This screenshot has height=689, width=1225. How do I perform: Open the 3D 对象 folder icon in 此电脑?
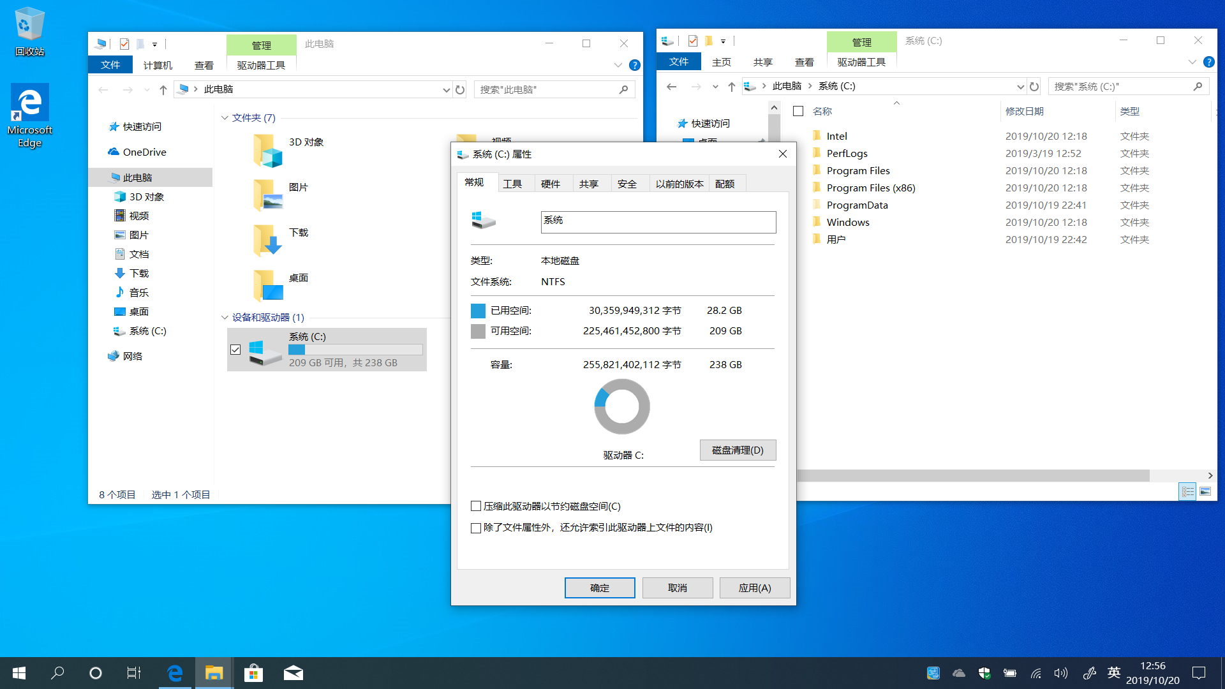click(268, 151)
